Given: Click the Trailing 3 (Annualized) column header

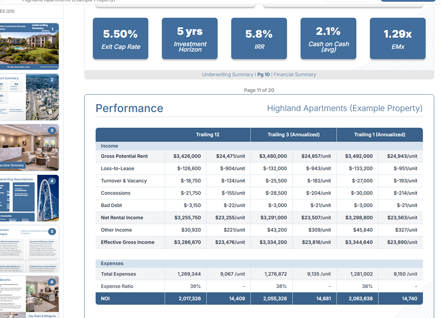Looking at the screenshot, I should 293,135.
